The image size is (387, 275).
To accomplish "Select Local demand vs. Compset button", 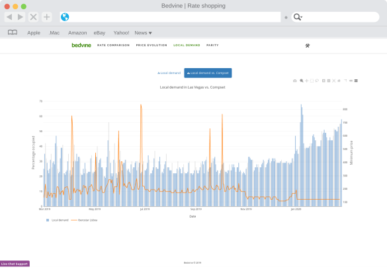I will [x=208, y=73].
